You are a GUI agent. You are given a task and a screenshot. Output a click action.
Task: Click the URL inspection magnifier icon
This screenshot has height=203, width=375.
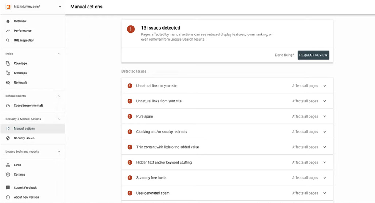8,40
